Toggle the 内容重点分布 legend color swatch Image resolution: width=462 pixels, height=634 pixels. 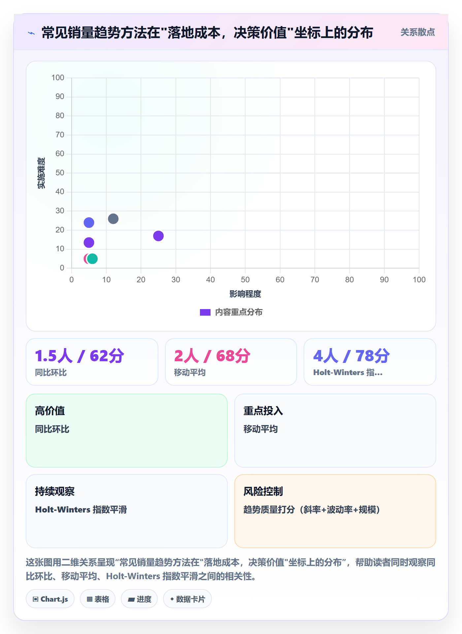tap(205, 312)
